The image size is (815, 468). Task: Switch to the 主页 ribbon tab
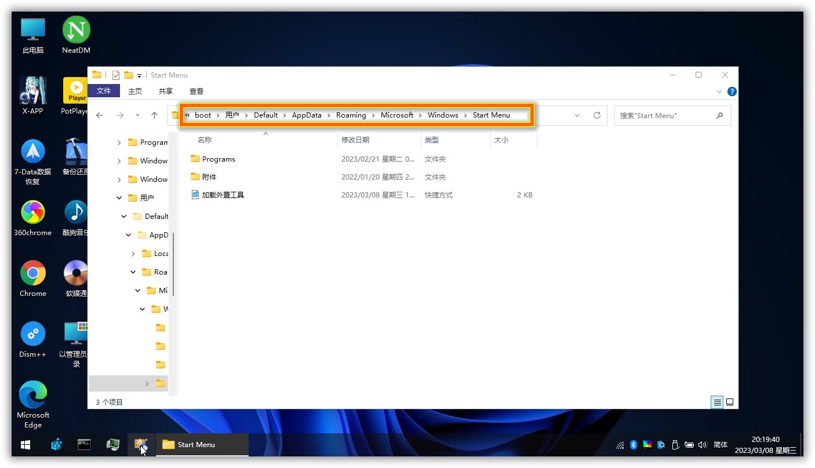[135, 91]
